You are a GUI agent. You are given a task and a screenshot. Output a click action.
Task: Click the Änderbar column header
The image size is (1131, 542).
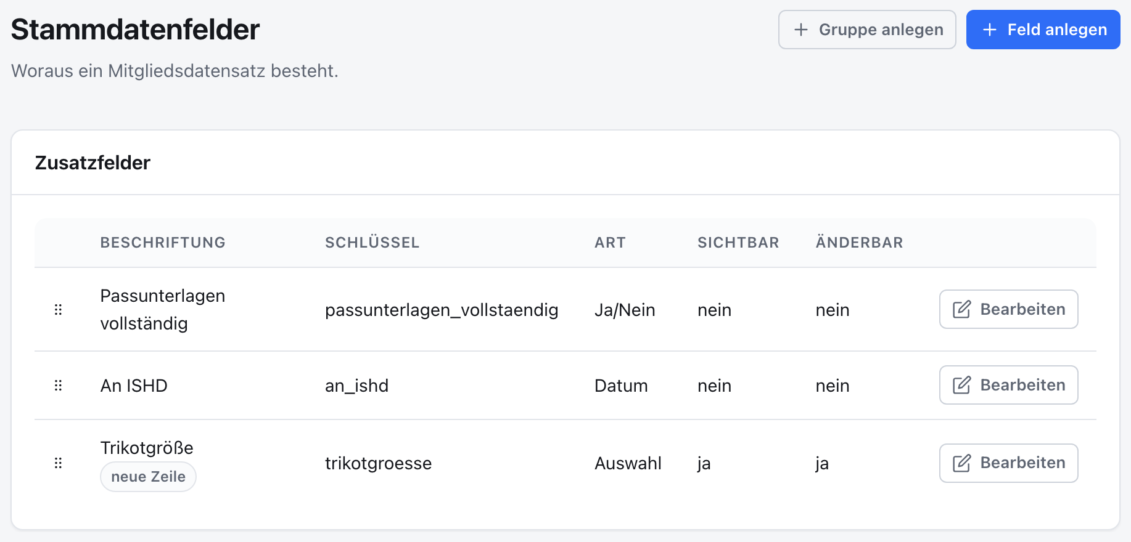point(859,243)
